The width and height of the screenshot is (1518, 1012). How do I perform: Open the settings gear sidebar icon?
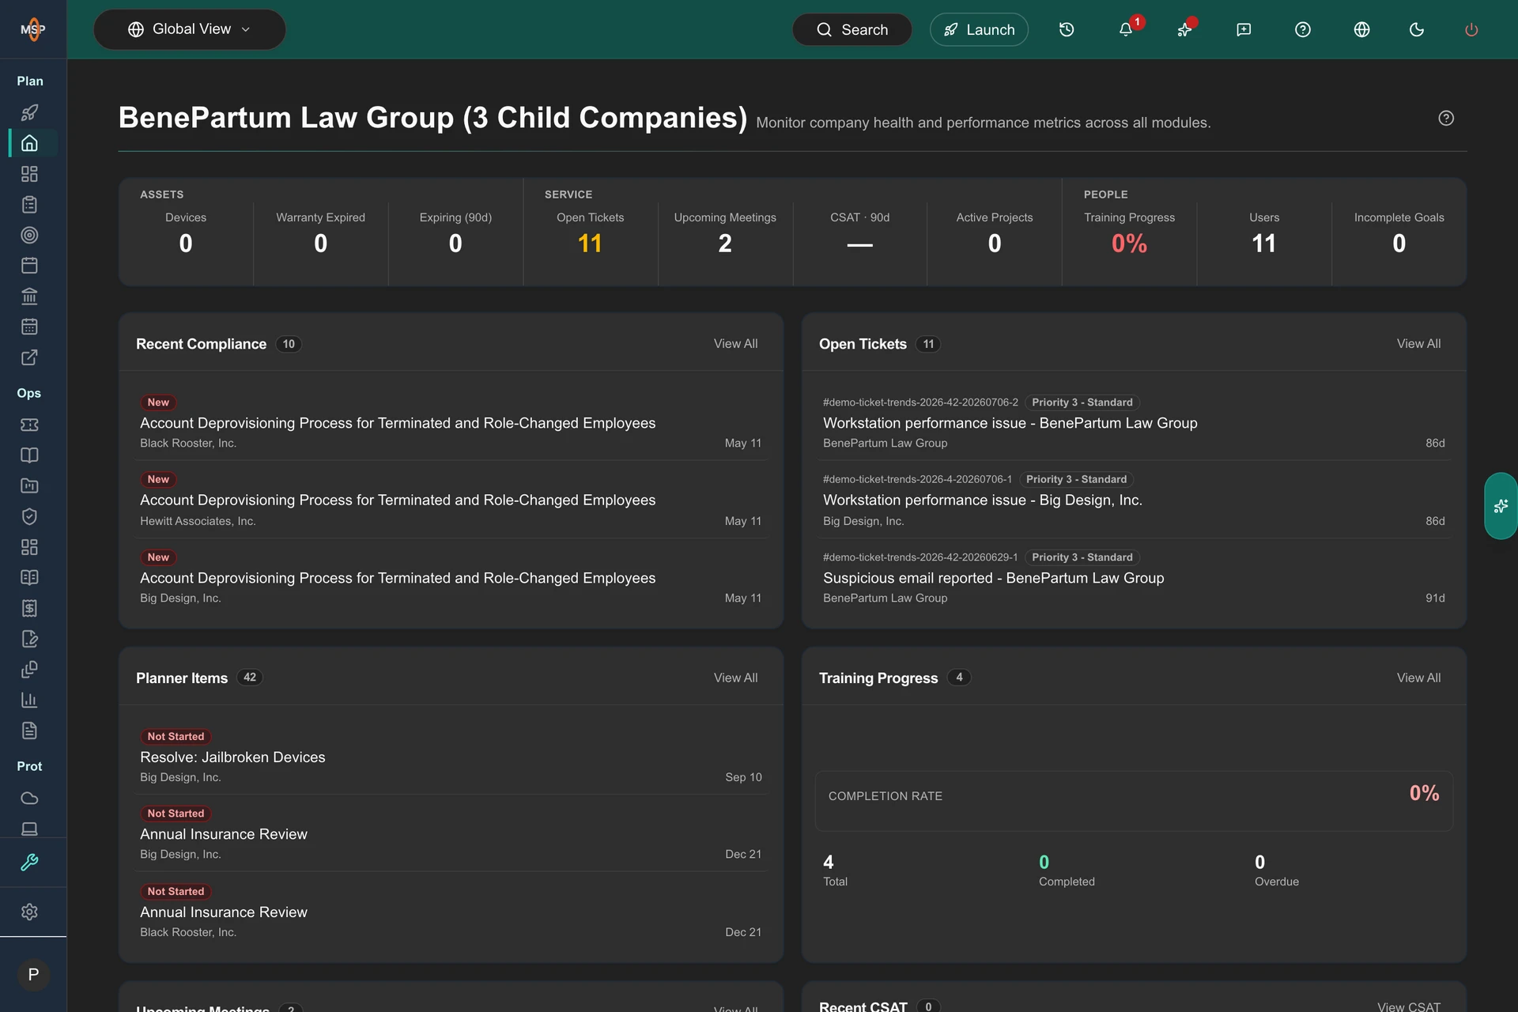coord(29,912)
